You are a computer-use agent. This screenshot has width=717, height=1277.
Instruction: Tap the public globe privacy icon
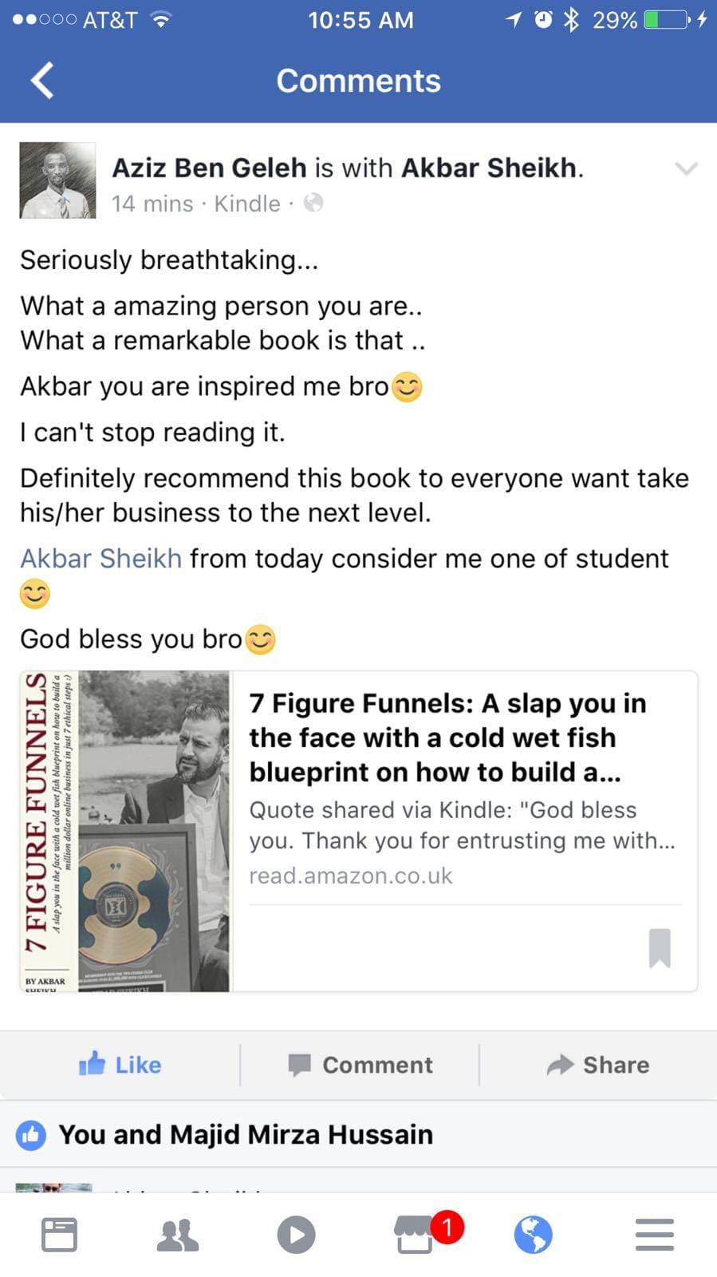313,204
